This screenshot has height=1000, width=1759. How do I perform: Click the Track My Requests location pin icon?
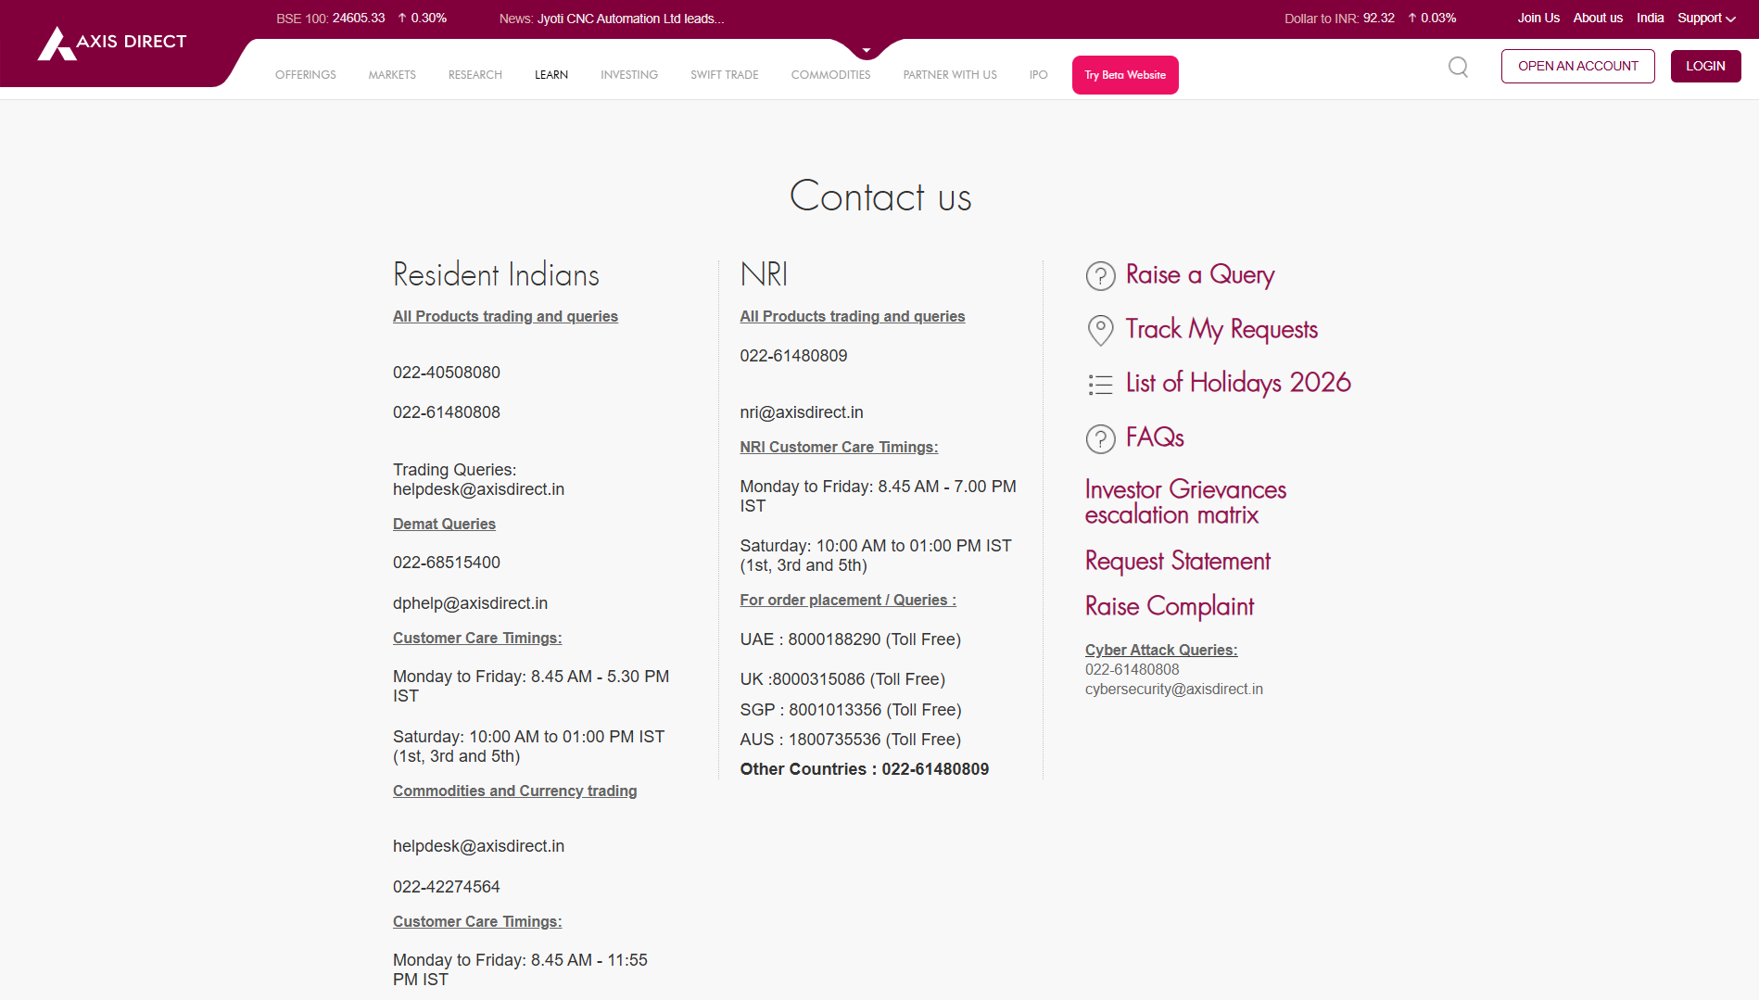tap(1100, 330)
